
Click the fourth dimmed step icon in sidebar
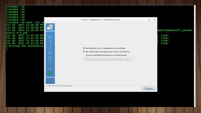pyautogui.click(x=50, y=53)
